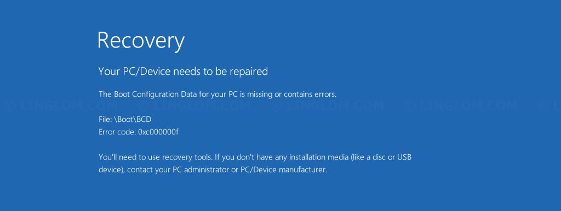
Task: Click the phrase "like a disc"
Action: (x=369, y=157)
